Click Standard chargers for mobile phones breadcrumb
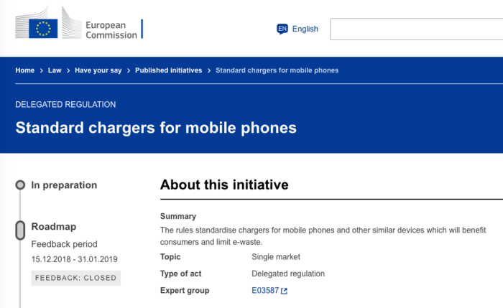Image resolution: width=503 pixels, height=308 pixels. [277, 70]
